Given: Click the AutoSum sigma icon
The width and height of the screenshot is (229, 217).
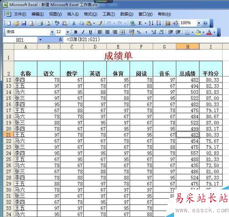Looking at the screenshot, I should pos(140,23).
